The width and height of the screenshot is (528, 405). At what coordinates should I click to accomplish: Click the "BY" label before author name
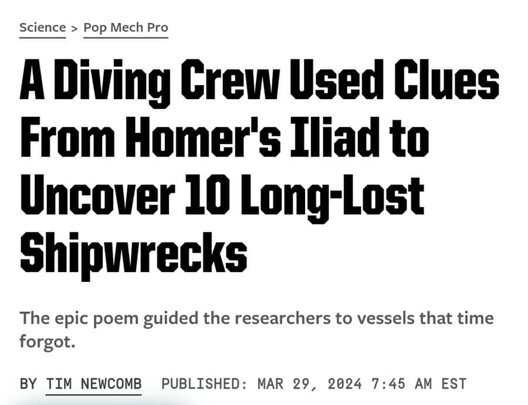(28, 384)
